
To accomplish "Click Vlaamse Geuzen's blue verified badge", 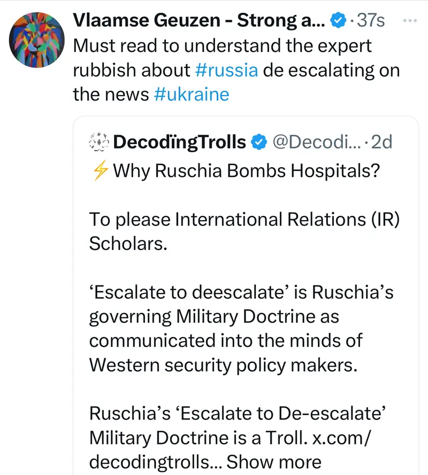I will pyautogui.click(x=338, y=21).
